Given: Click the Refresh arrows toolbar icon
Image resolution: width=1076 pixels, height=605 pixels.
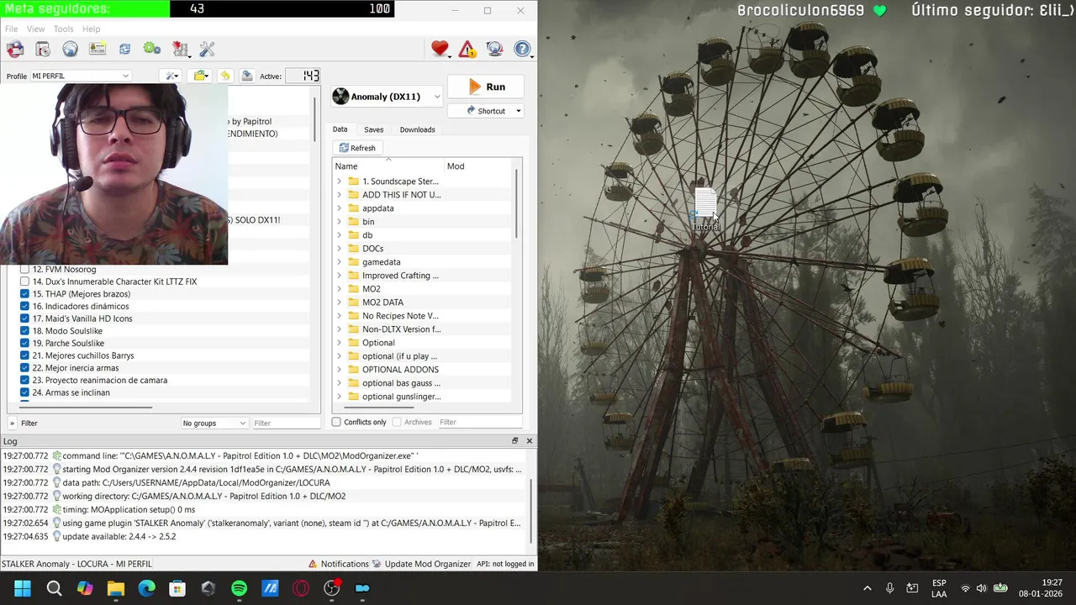Looking at the screenshot, I should (124, 50).
